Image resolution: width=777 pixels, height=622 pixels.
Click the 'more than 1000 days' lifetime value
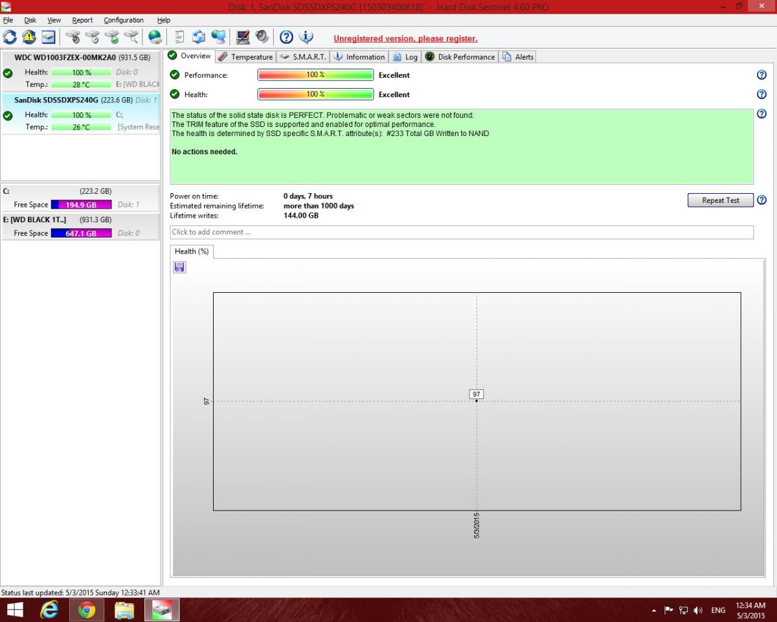(x=319, y=206)
